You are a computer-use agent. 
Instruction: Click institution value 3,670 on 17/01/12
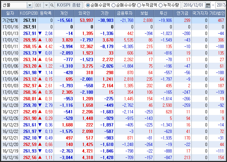(x=108, y=40)
